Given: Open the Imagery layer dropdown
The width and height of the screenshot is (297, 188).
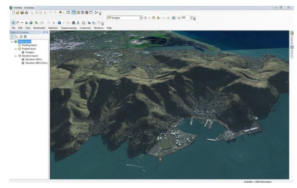Looking at the screenshot, I should [141, 18].
